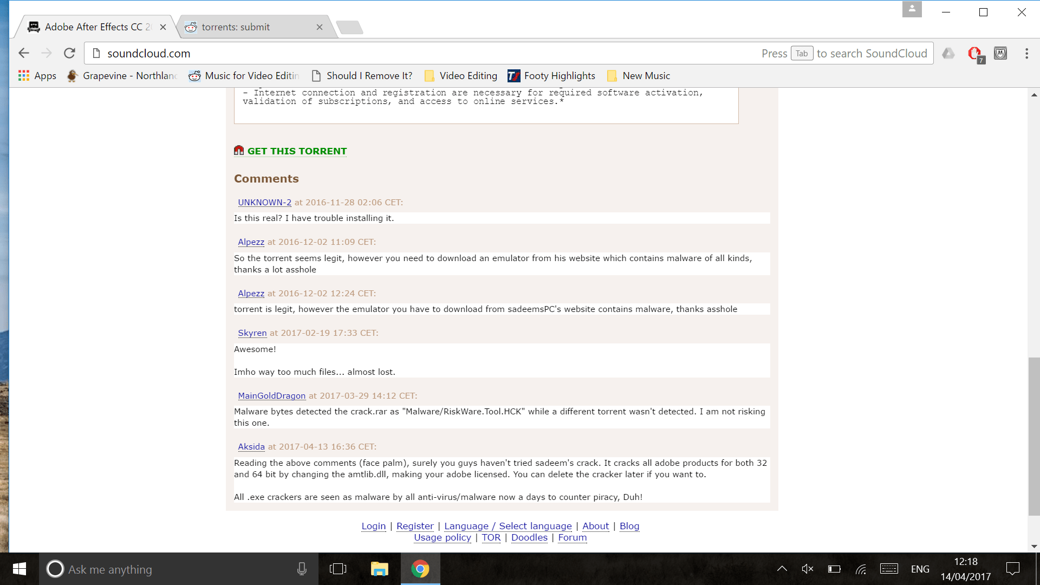Click the Chrome profile avatar button
This screenshot has height=585, width=1040.
click(x=912, y=9)
